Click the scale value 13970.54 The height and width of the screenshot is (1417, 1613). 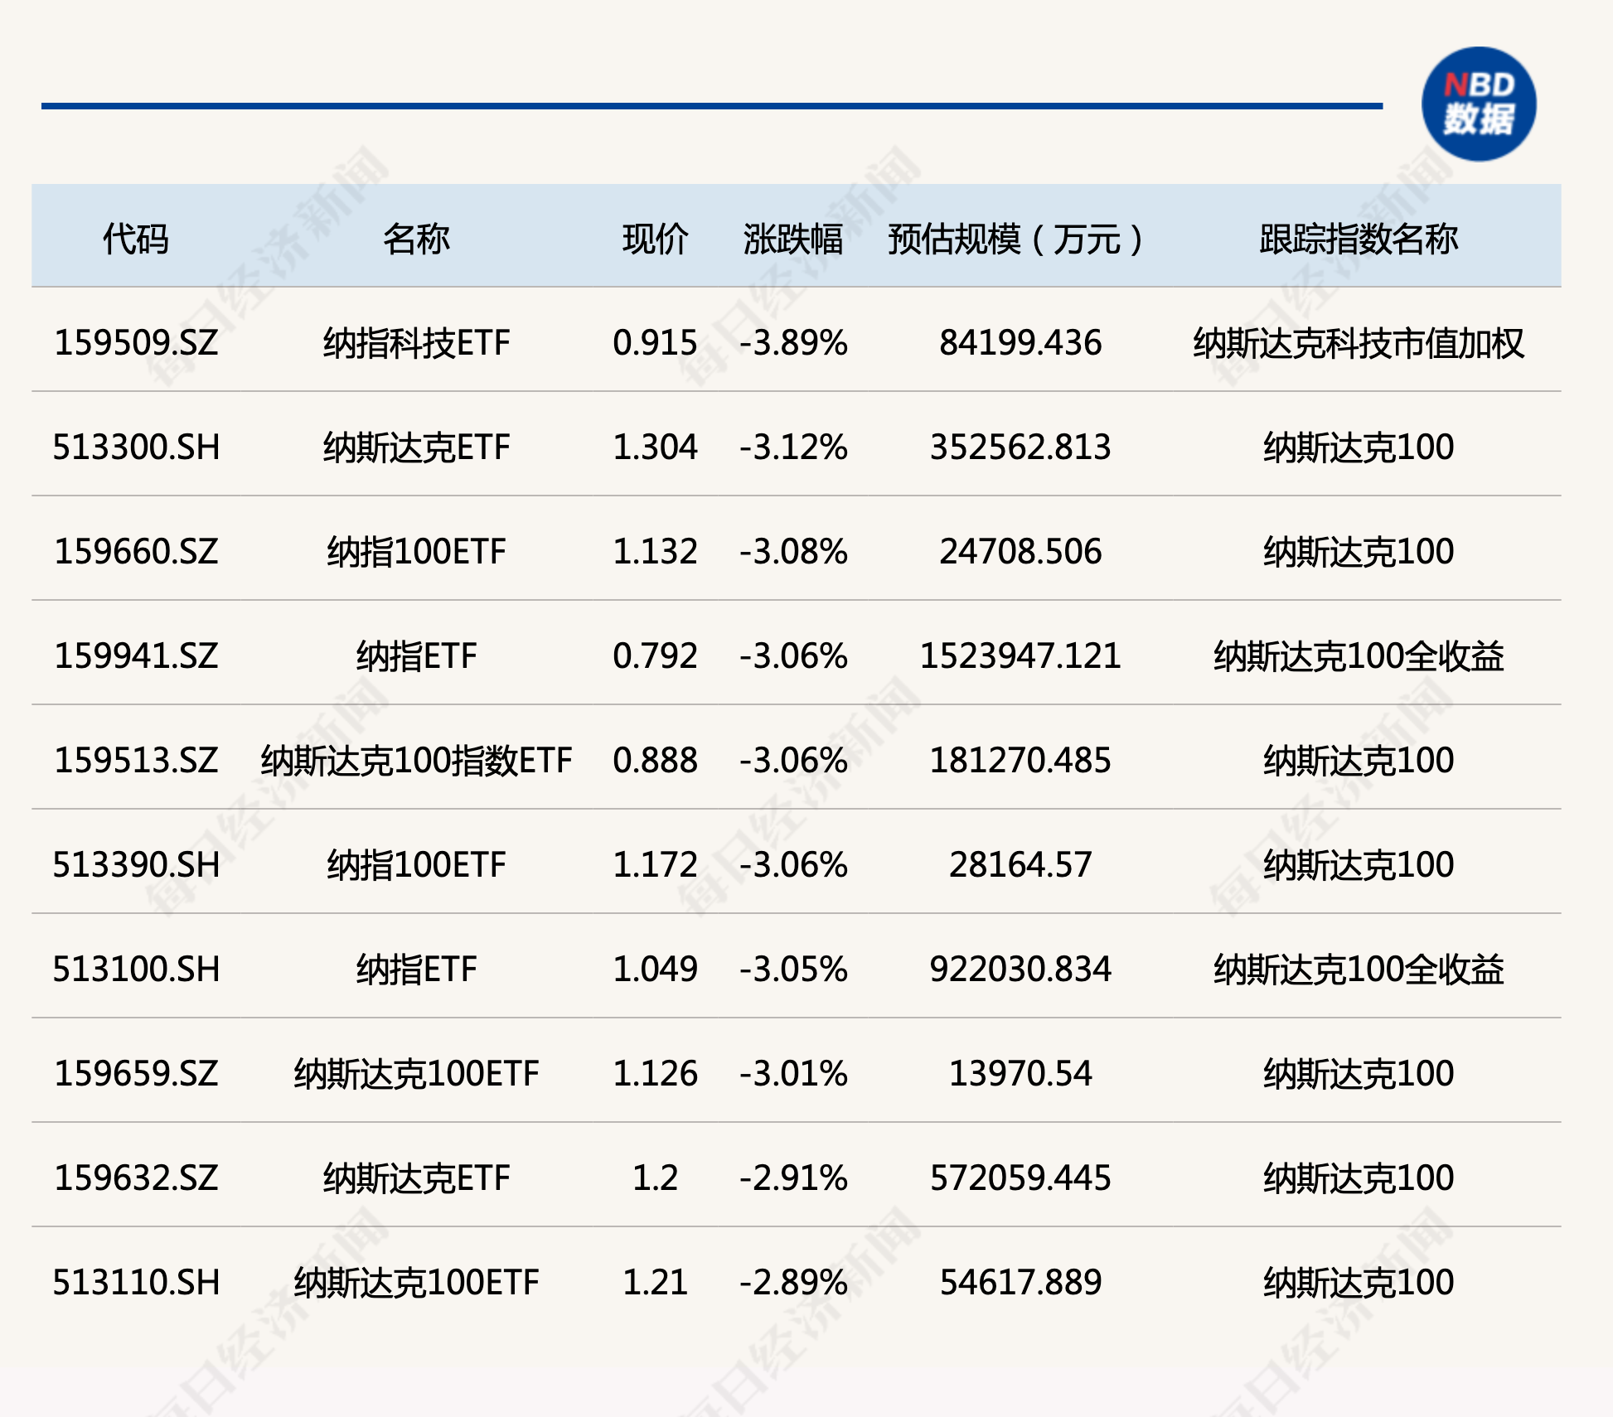click(1020, 1074)
